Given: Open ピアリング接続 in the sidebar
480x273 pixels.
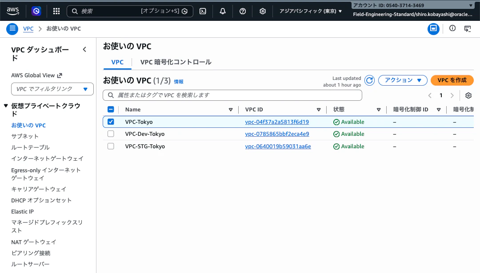Looking at the screenshot, I should click(x=31, y=253).
